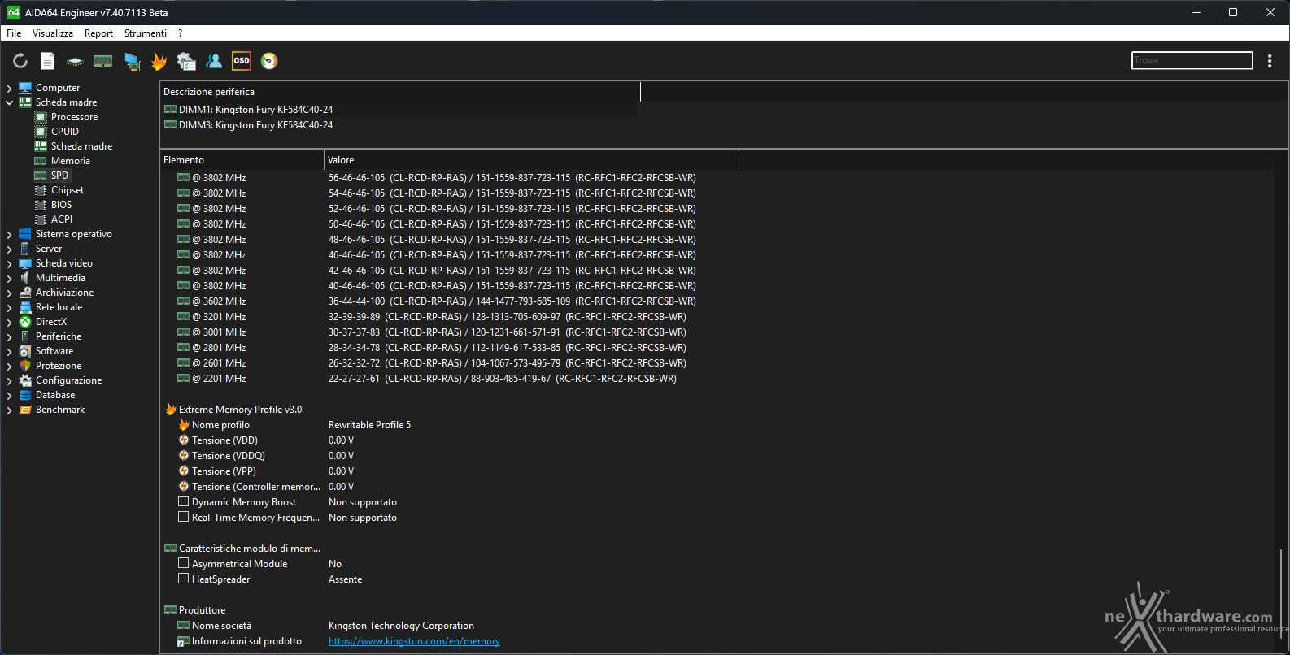Toggle the Dynamic Memory Boost checkbox
Screen dimensions: 1290x655
[x=184, y=501]
